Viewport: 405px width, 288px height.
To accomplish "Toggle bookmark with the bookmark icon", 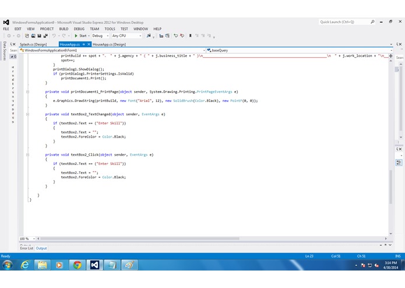I will click(x=191, y=36).
